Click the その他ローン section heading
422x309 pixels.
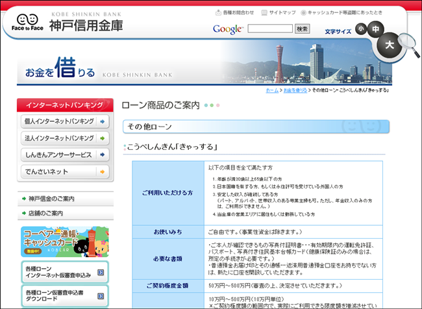pos(256,127)
